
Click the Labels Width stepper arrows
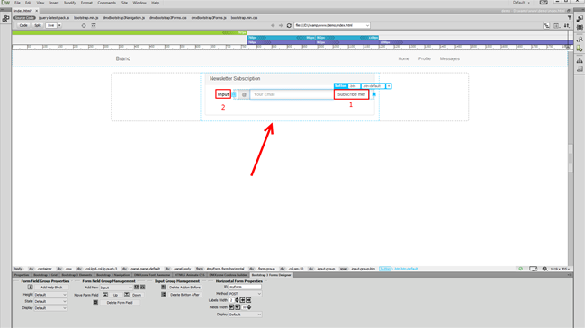click(x=237, y=300)
